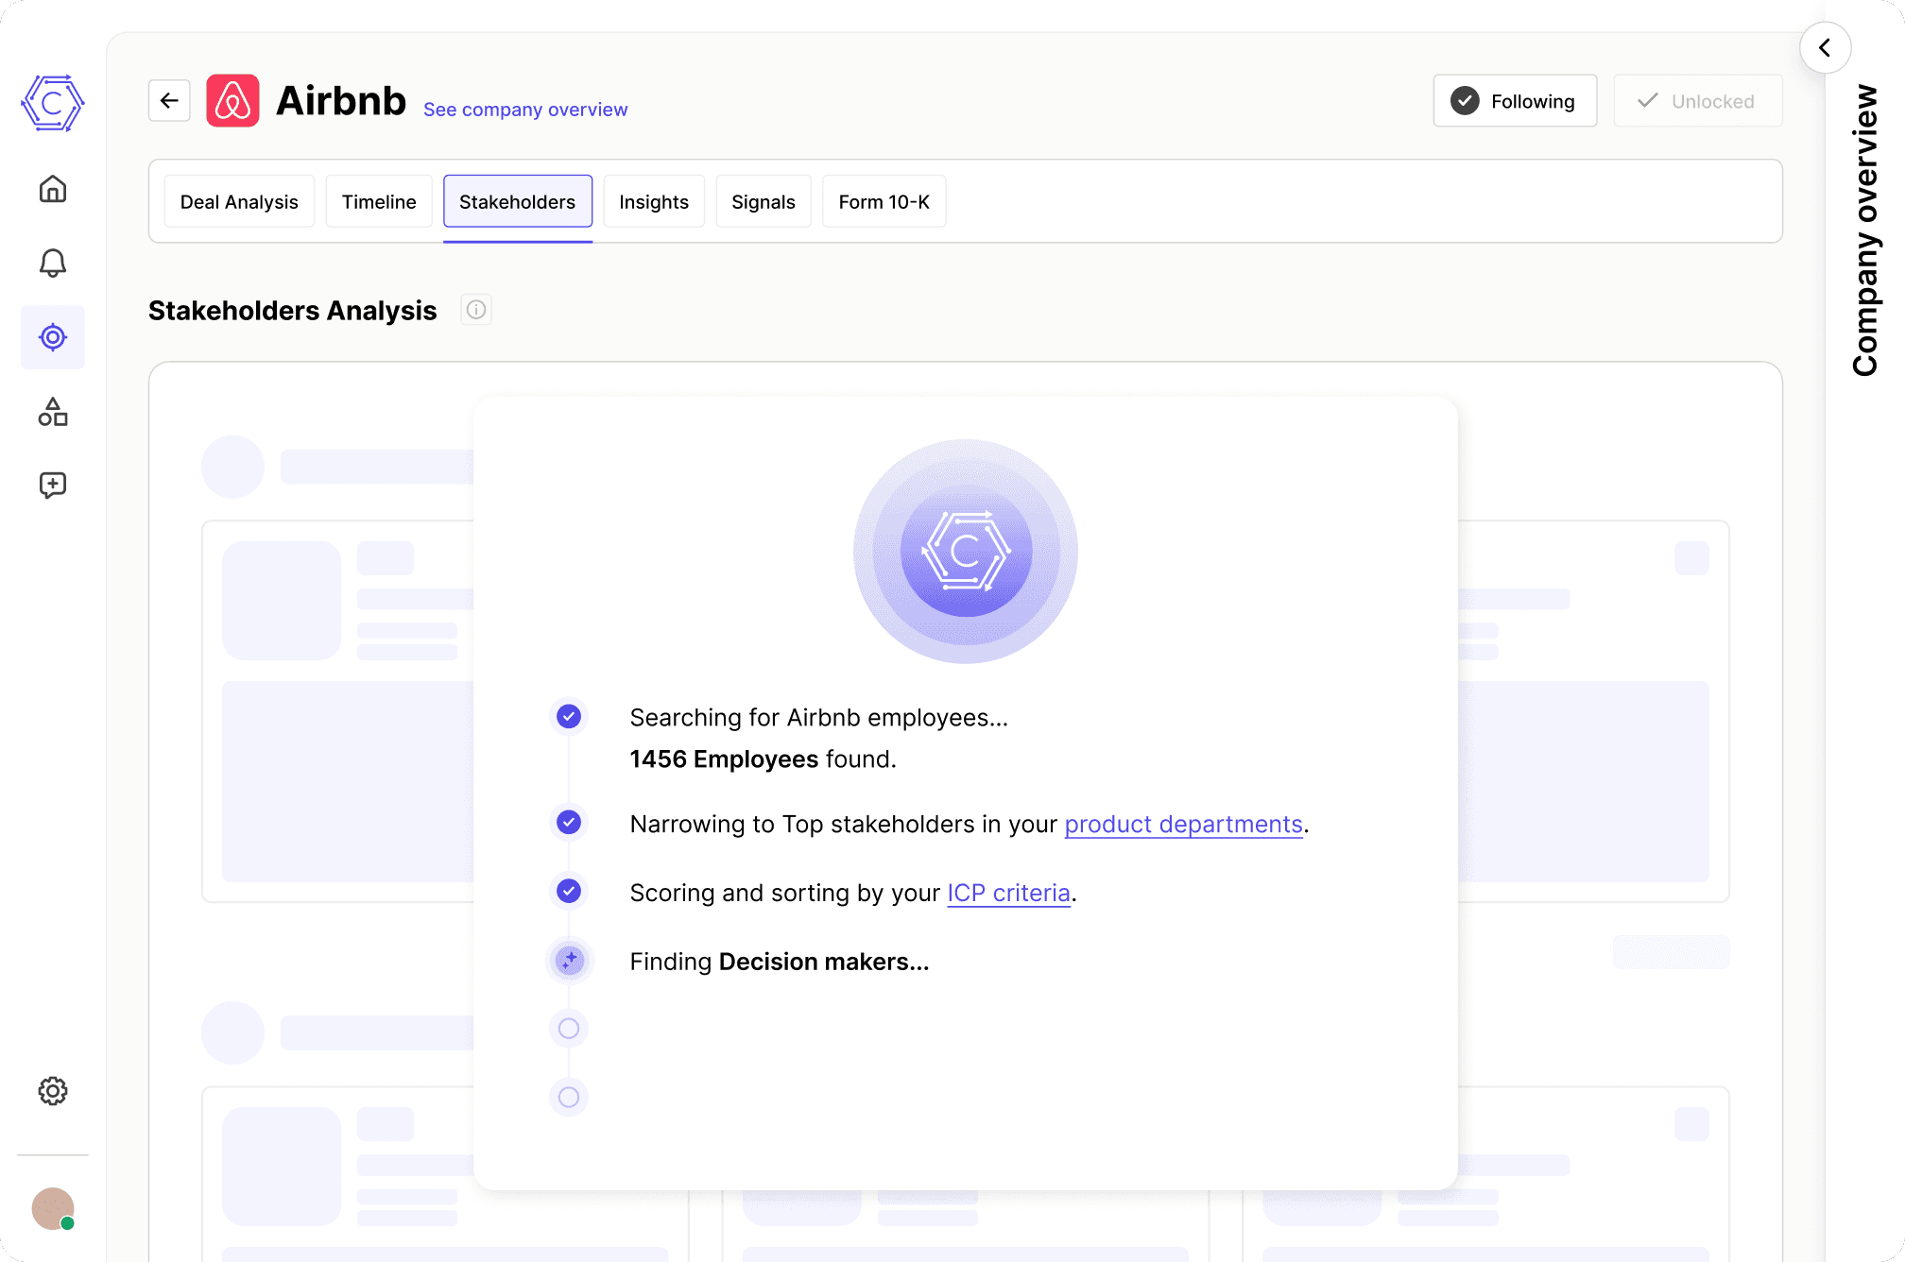Open the shapes sidebar icon
Screen dimensions: 1905x1262
coord(53,412)
